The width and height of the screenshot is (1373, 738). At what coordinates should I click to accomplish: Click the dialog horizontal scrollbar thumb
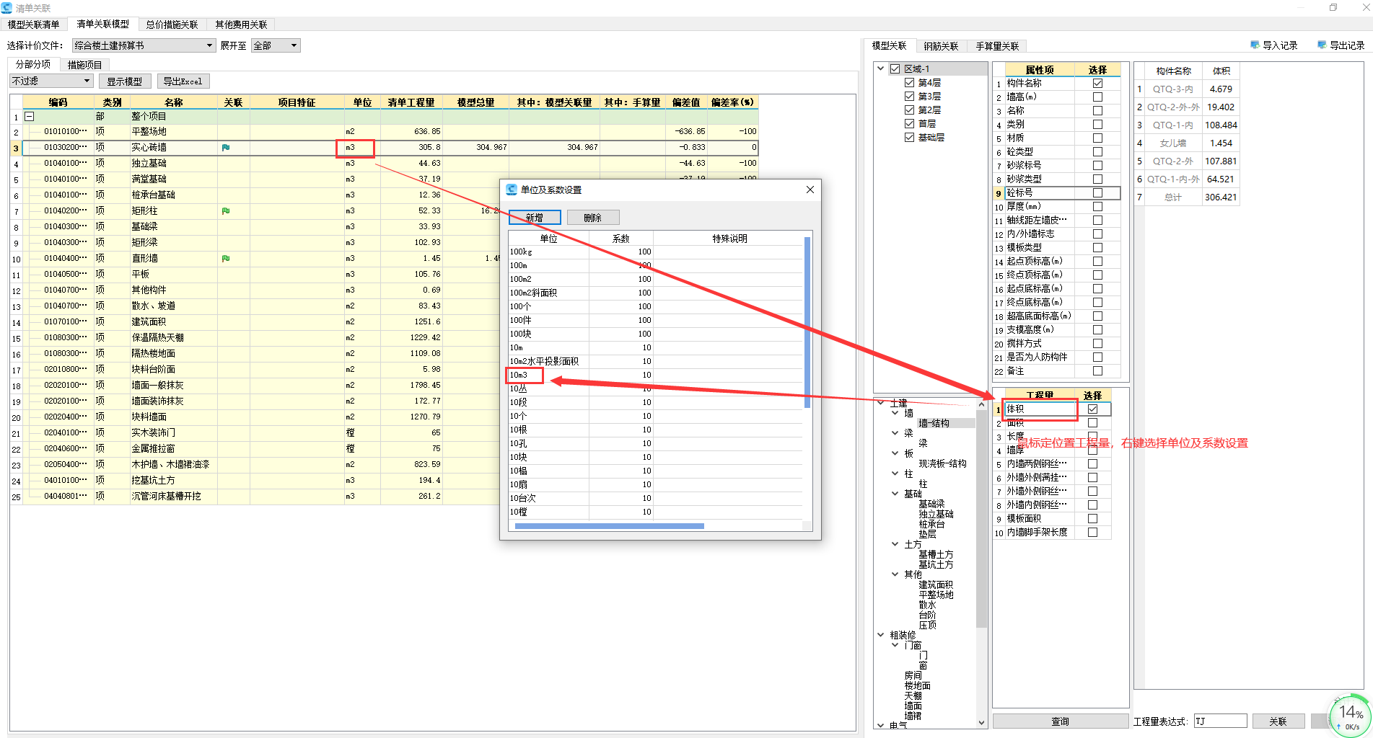point(609,526)
